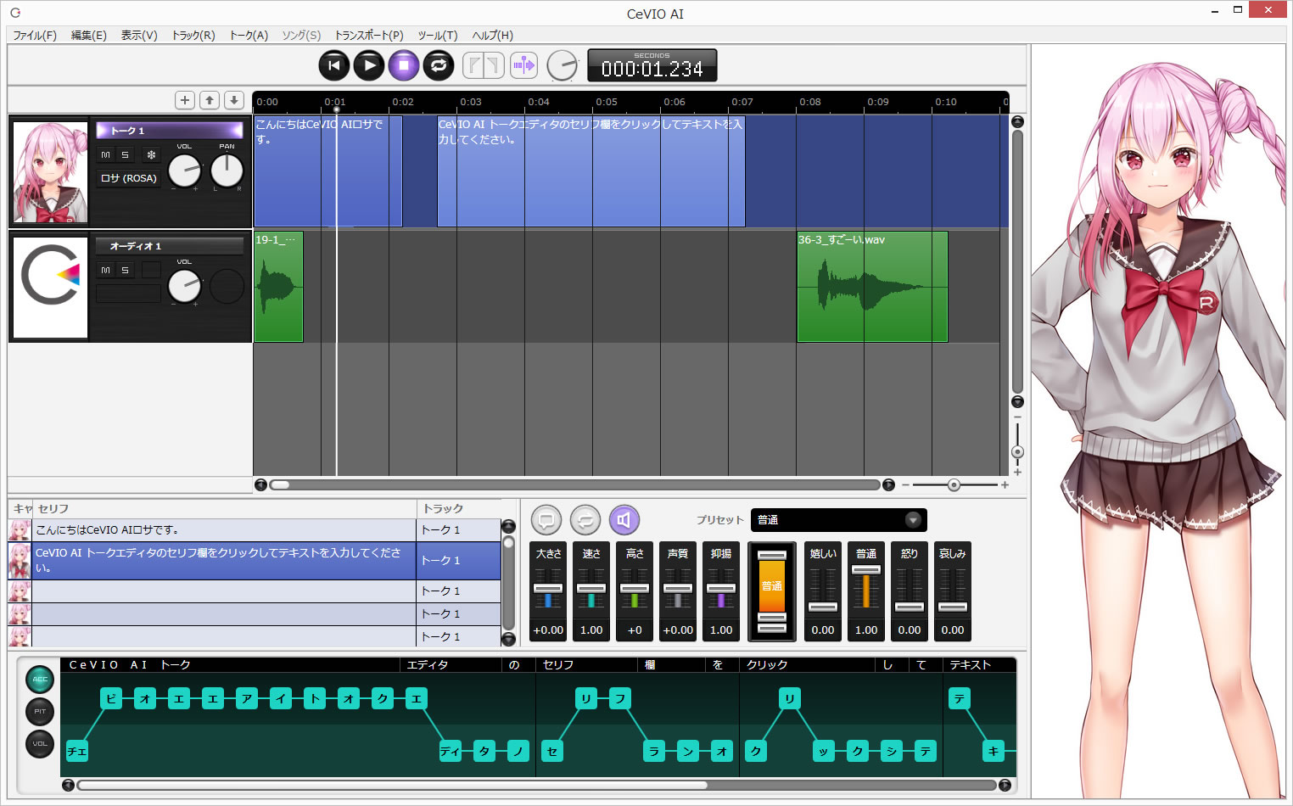The image size is (1293, 806).
Task: Click the CeVIO logo thumbnail on the audio track
Action: pos(50,288)
